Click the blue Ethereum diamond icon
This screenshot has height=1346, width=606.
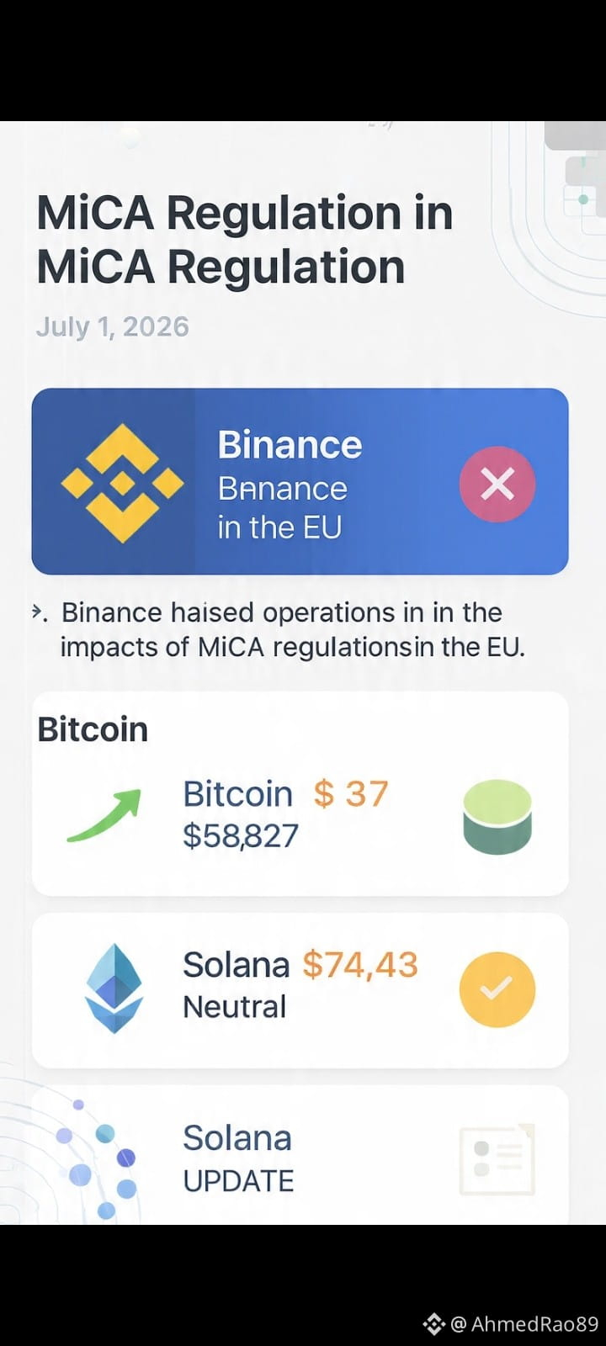click(114, 988)
